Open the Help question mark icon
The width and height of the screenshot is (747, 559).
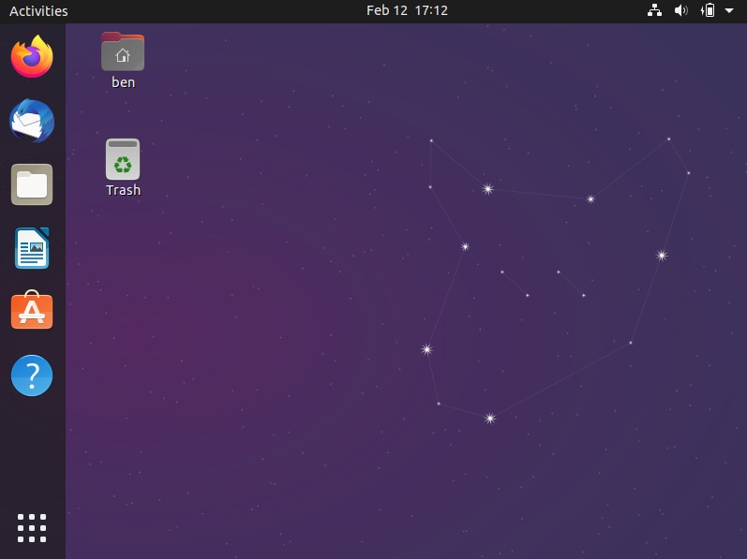(32, 375)
